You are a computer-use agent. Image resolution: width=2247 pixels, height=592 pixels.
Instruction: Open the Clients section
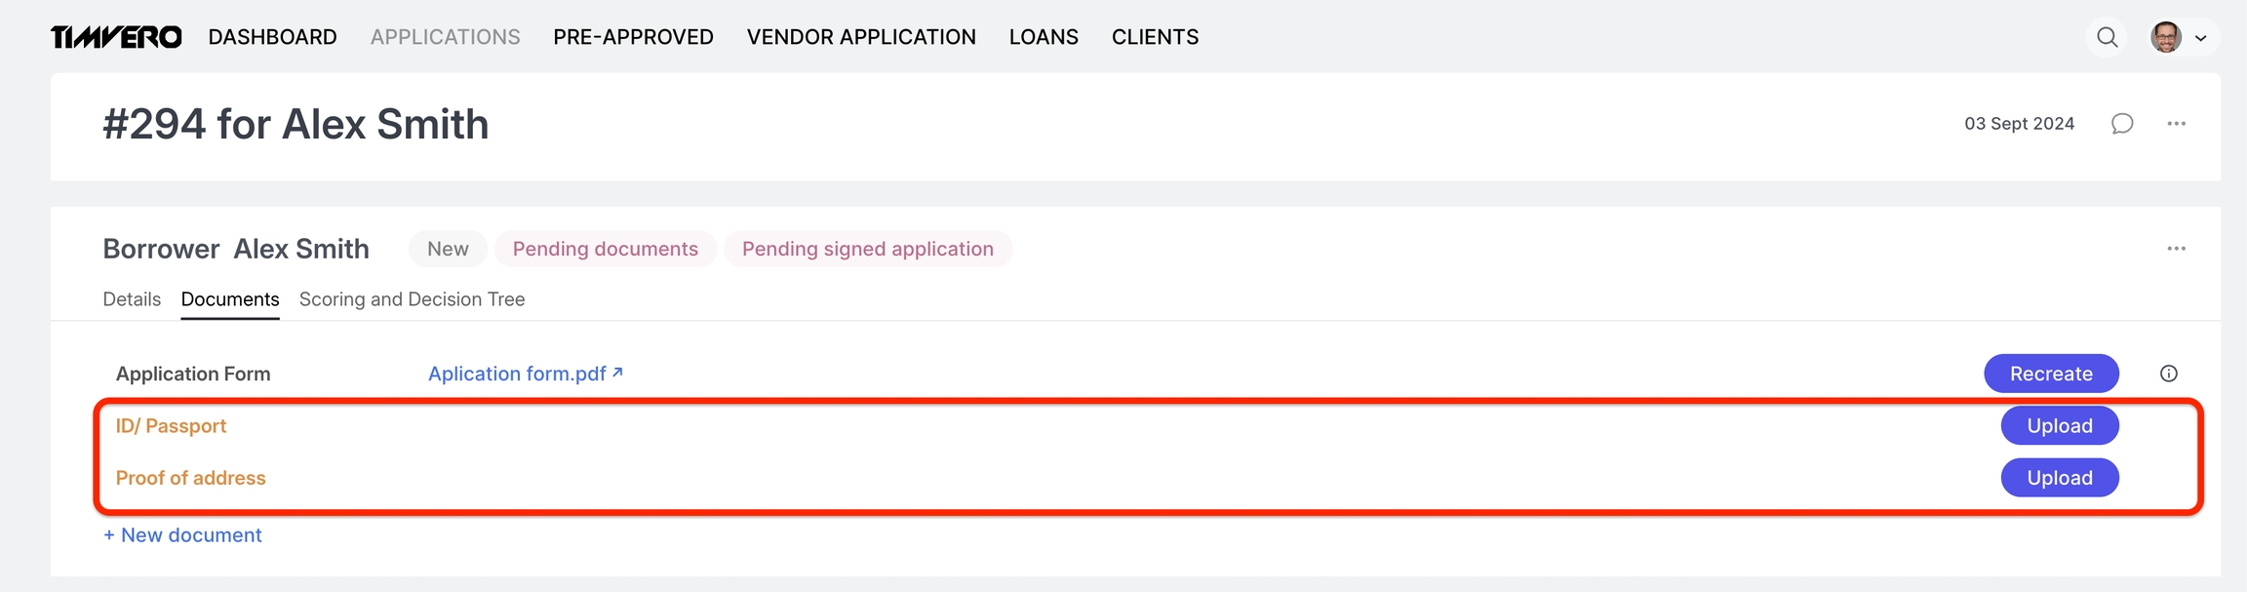[1155, 37]
